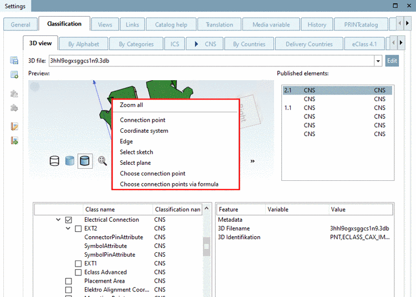The image size is (416, 297).
Task: Click the 3D Identifikation feature row
Action: (305, 237)
